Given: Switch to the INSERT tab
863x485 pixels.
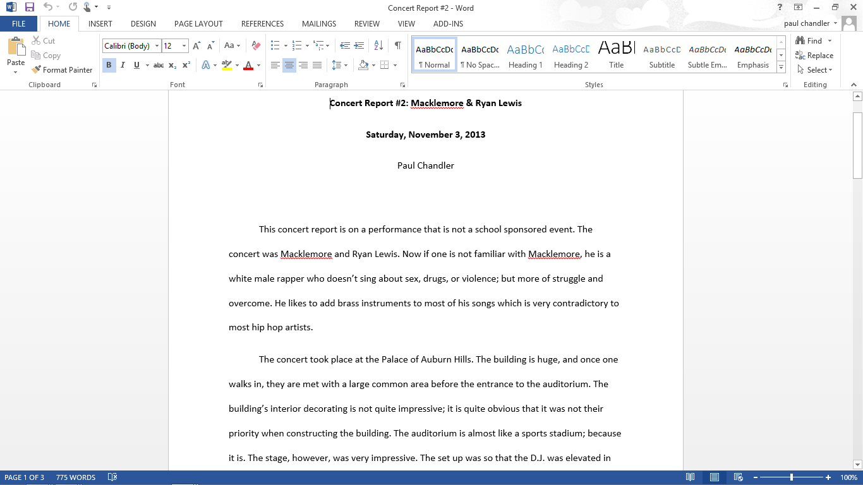Looking at the screenshot, I should (100, 24).
